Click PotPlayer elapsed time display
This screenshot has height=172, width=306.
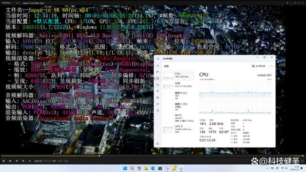[38, 161]
